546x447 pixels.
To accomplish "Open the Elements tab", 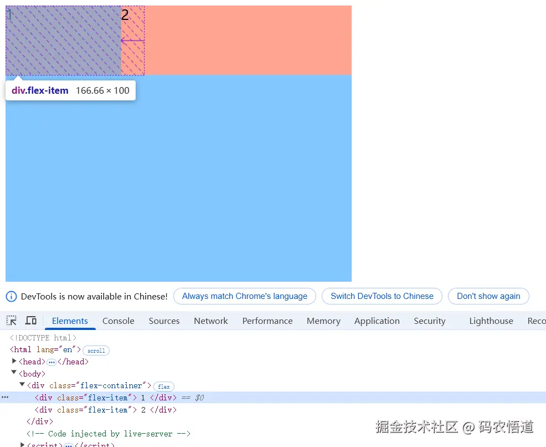I will coord(70,321).
